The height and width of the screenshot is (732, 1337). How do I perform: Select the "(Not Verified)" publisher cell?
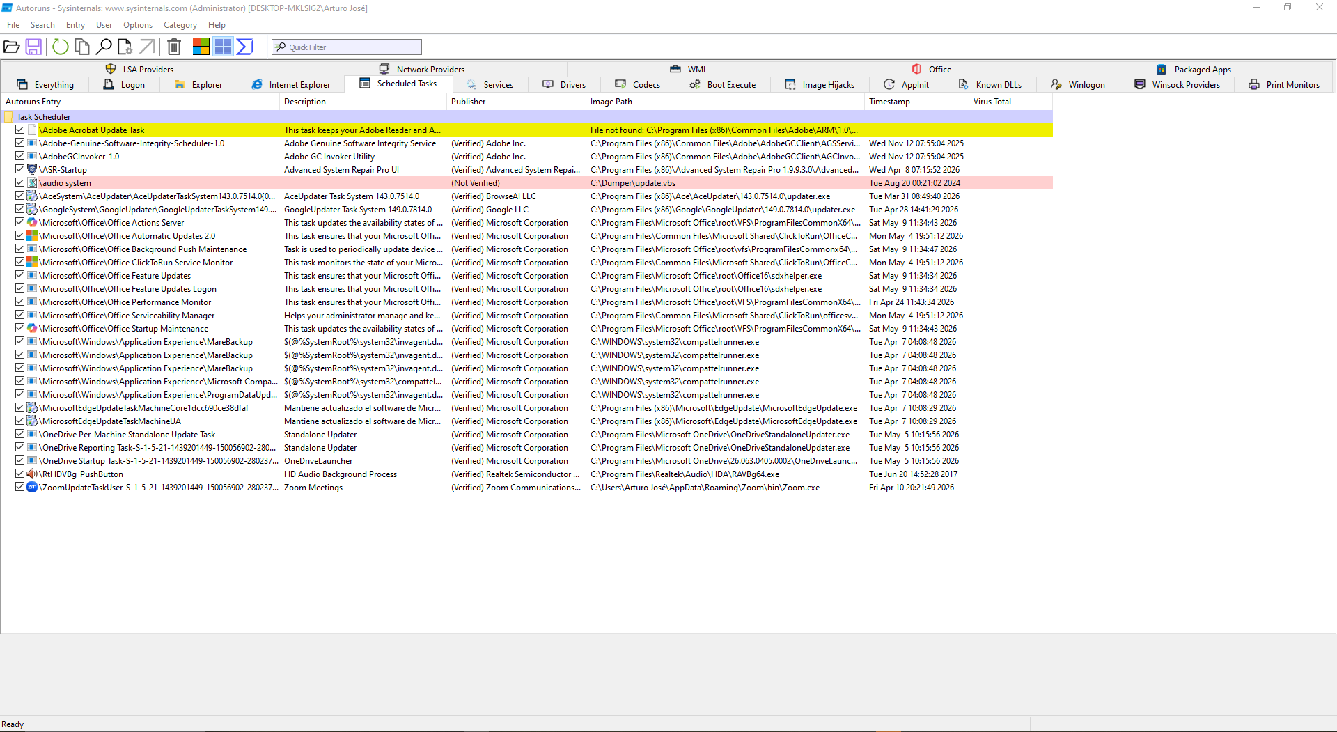pos(476,183)
